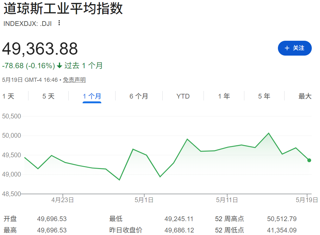The width and height of the screenshot is (320, 235).
Task: Click the 昨日收盘价 value 49,686.12
Action: [x=179, y=230]
